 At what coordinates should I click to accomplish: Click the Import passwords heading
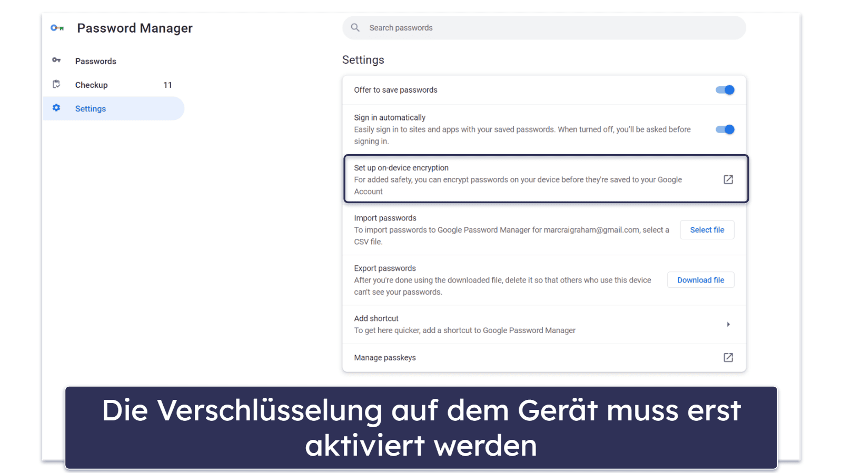coord(385,218)
